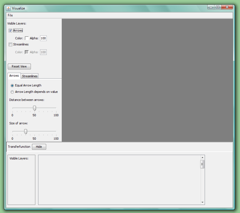Choose Arrow Length depends on value
Viewport: 240px width, 213px height.
tap(12, 92)
